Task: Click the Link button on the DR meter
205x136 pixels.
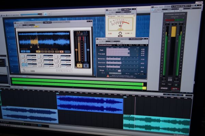Action: pos(176,85)
